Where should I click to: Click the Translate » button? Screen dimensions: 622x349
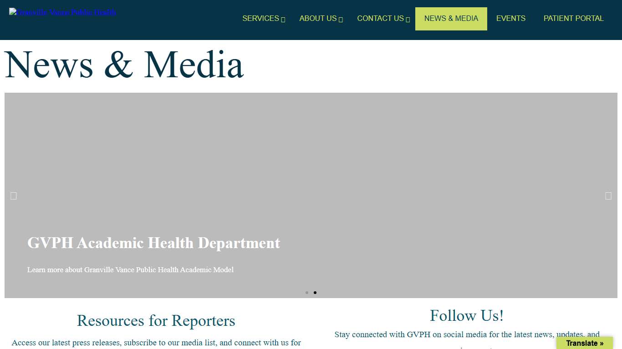584,343
